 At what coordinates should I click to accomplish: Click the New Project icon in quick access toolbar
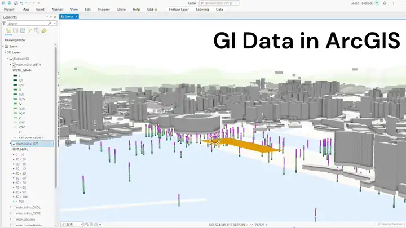point(3,3)
